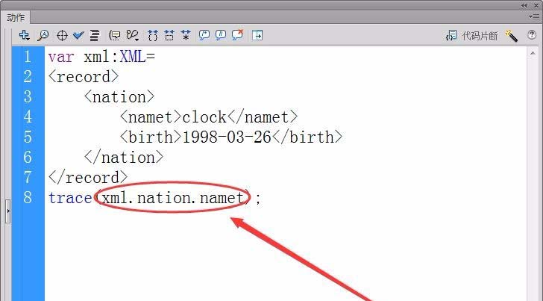Click line number 2 in gutter

coord(28,77)
